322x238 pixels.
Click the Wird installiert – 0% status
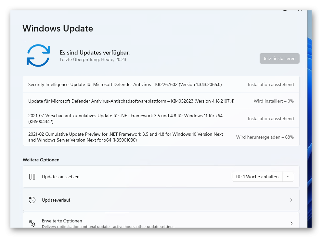(x=274, y=101)
